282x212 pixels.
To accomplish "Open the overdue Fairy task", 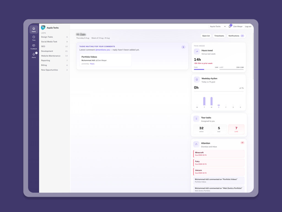I will [x=219, y=163].
